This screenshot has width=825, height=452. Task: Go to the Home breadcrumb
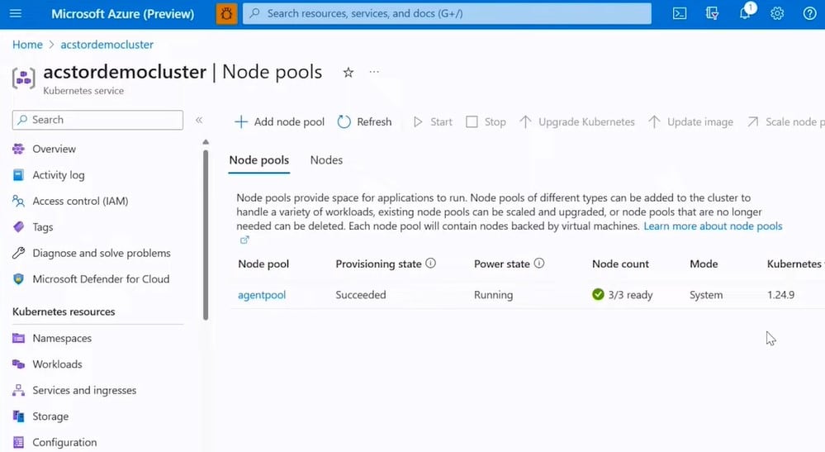pos(27,45)
